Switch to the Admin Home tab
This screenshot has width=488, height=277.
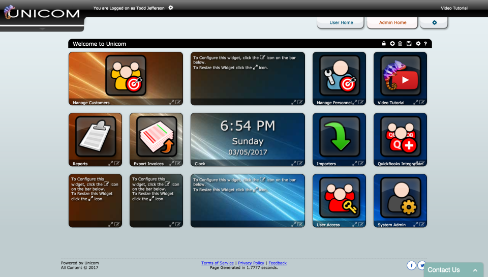coord(392,23)
